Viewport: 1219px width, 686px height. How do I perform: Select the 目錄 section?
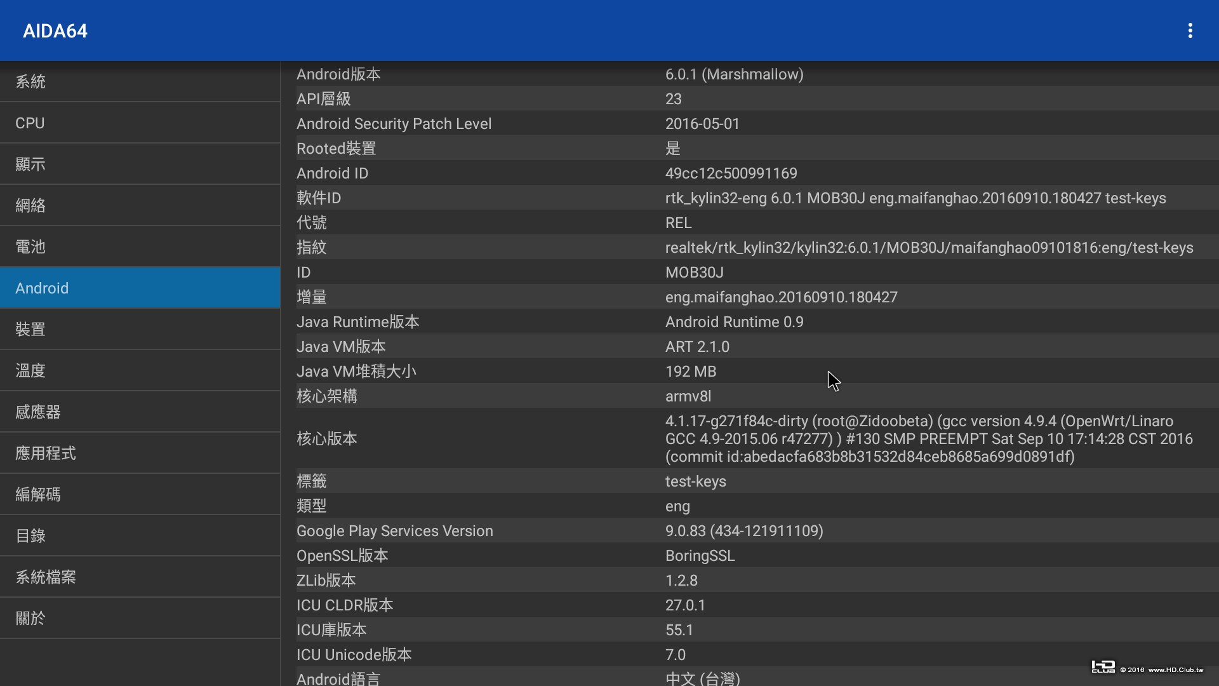pos(140,535)
